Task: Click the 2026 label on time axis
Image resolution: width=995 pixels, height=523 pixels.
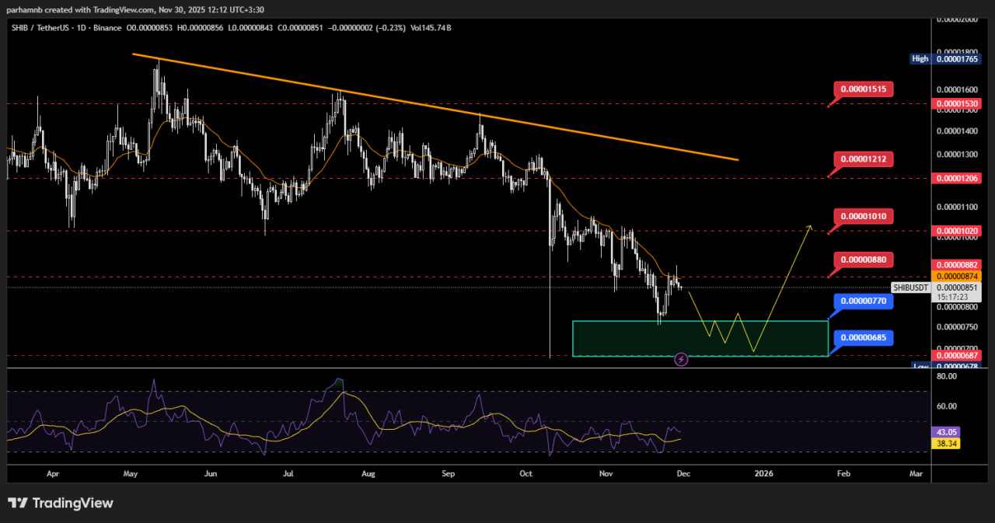Action: point(763,472)
